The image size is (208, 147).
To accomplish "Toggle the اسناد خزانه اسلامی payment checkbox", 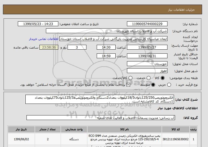I will [x=128, y=85].
